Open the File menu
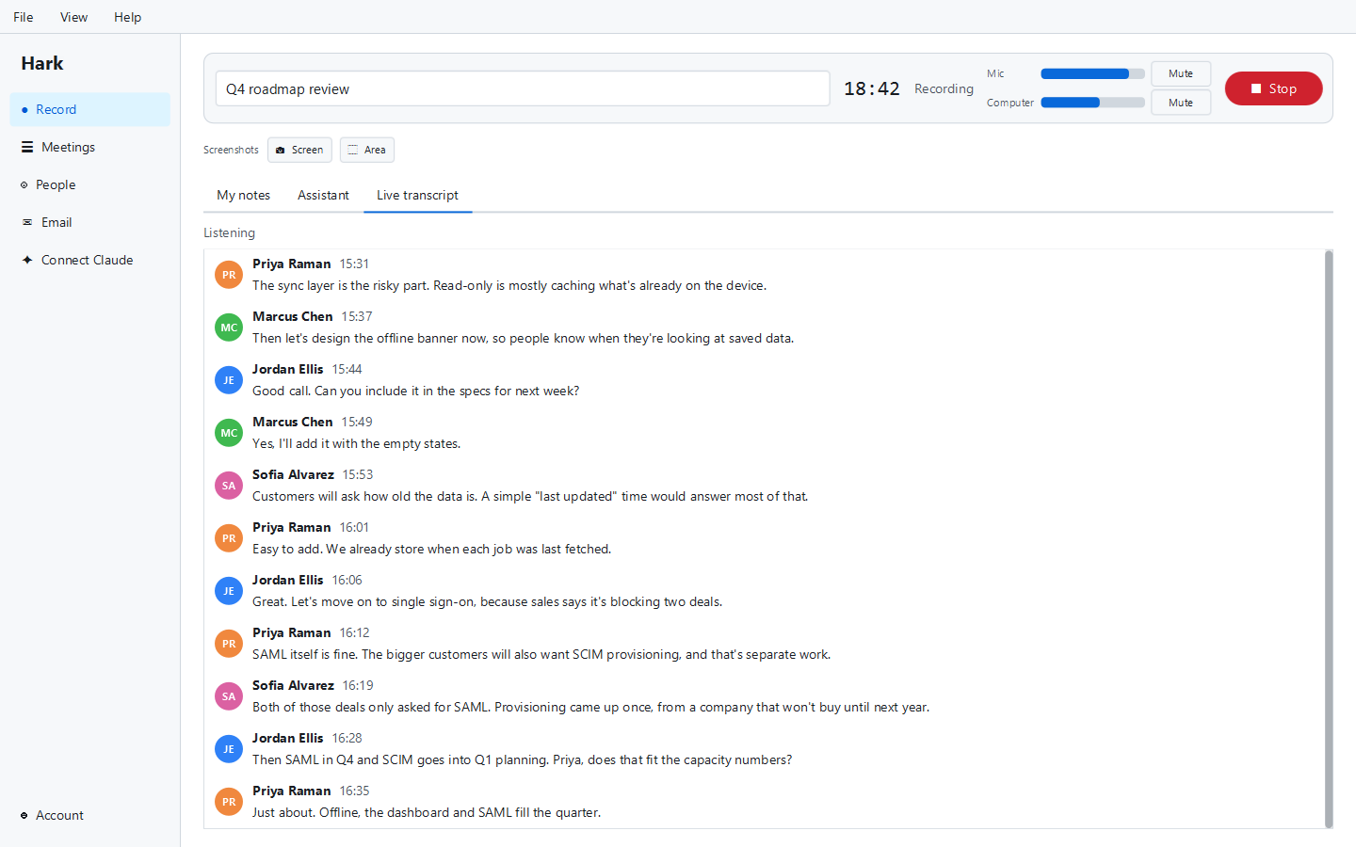1356x847 pixels. pyautogui.click(x=24, y=17)
